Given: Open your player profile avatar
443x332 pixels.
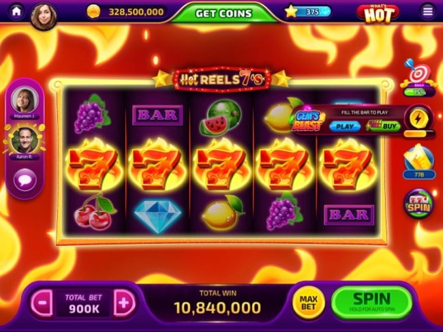Looking at the screenshot, I should tap(44, 16).
